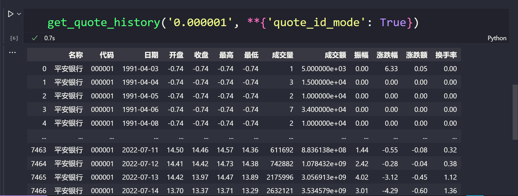The width and height of the screenshot is (518, 196).
Task: Click date cell 1991-04-08
Action: (x=140, y=123)
